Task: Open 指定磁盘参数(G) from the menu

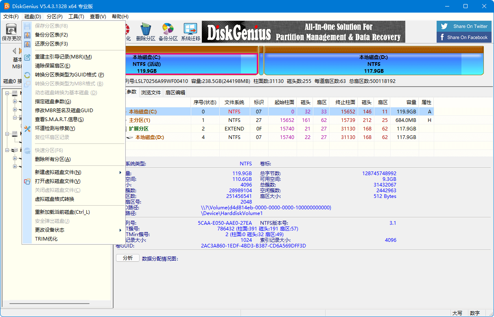Action: pyautogui.click(x=73, y=102)
